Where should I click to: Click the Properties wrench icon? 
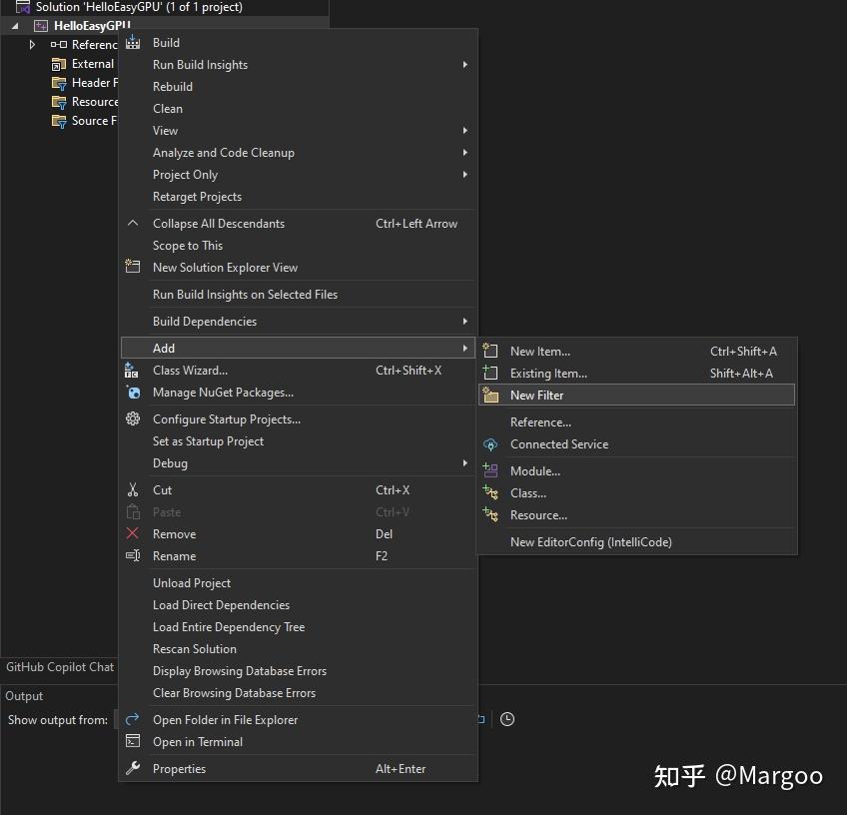[x=133, y=768]
